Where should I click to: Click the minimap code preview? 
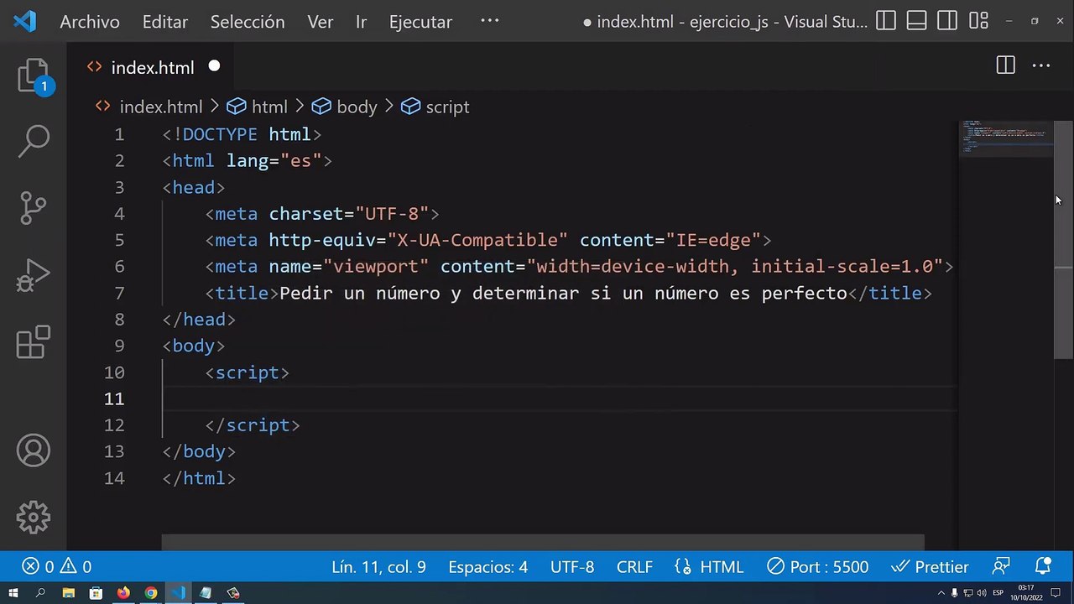[1005, 137]
